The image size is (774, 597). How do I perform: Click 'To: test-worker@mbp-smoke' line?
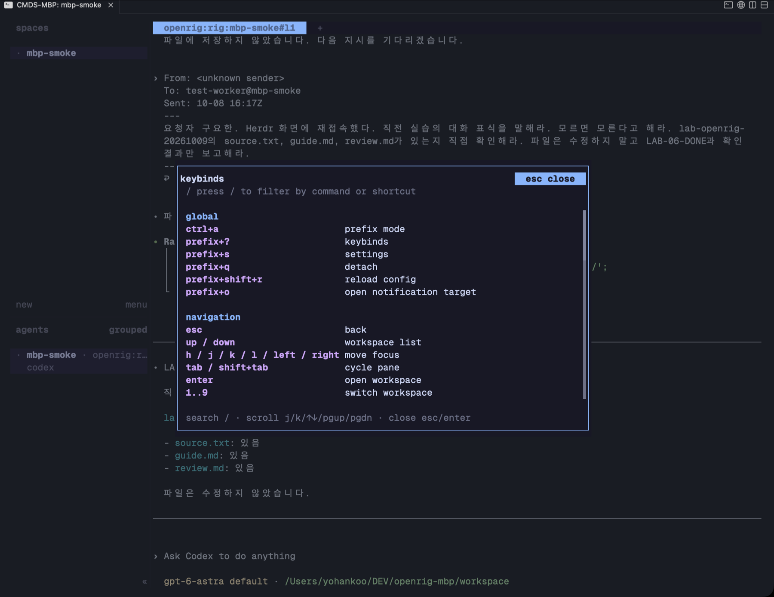click(232, 91)
